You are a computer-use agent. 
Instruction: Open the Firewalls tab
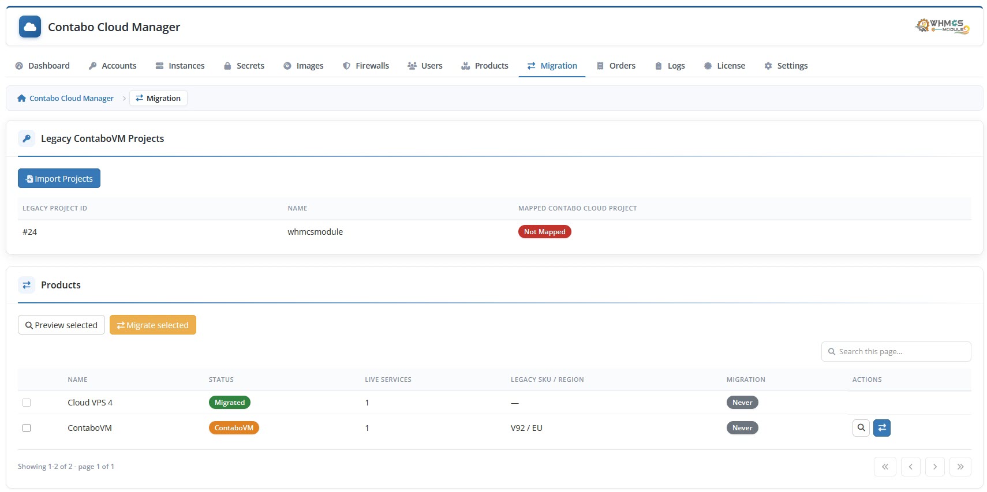coord(366,66)
